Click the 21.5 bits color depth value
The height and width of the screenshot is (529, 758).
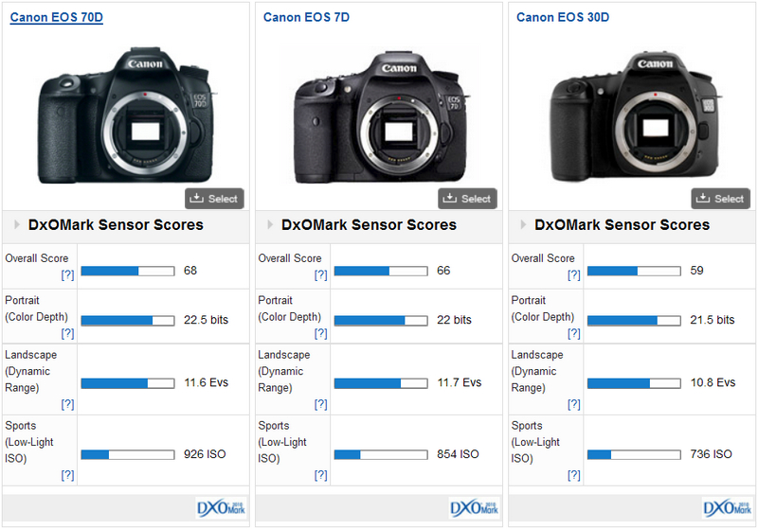point(713,320)
